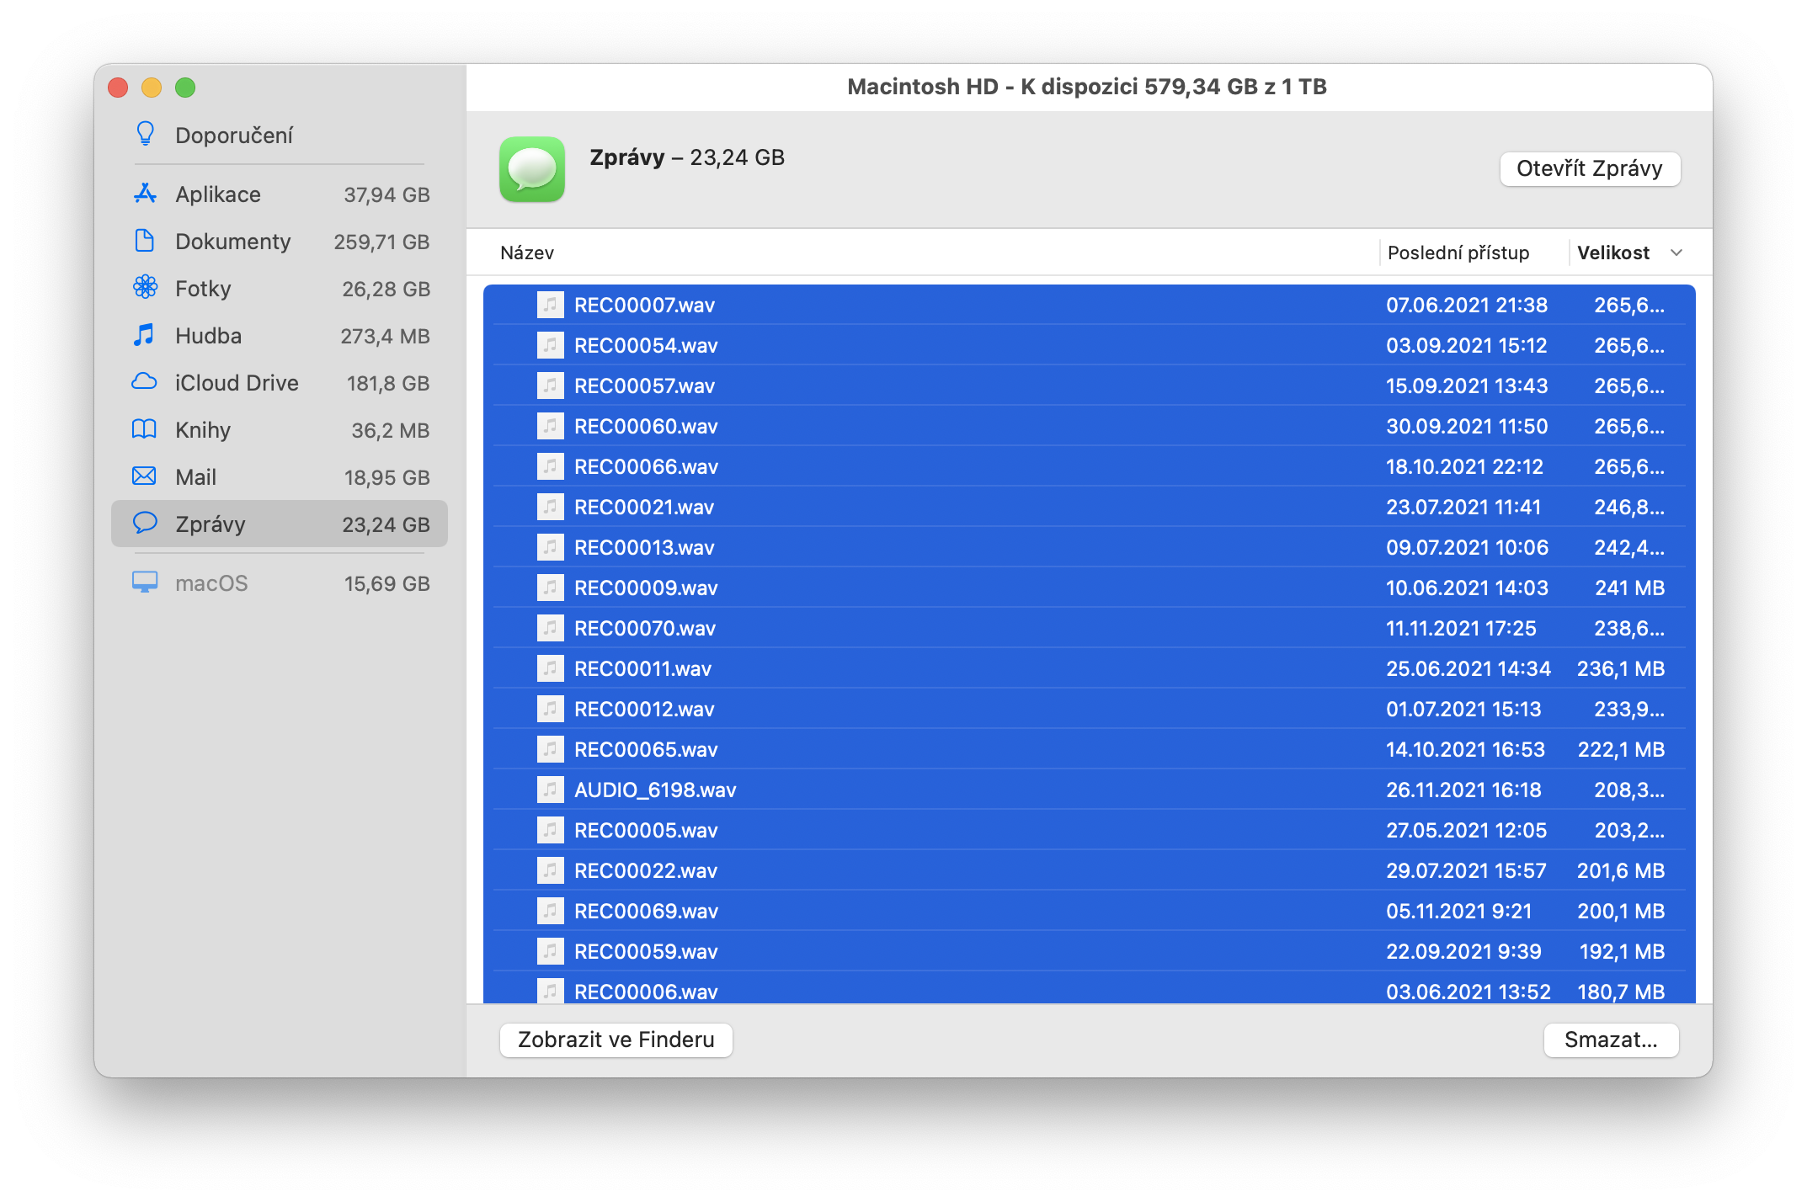Viewport: 1807px width, 1202px height.
Task: Click the green fullscreen window button
Action: (x=185, y=88)
